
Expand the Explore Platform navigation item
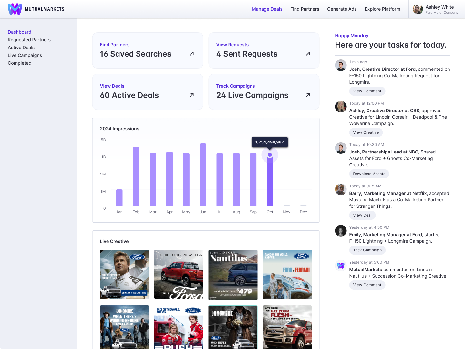382,9
